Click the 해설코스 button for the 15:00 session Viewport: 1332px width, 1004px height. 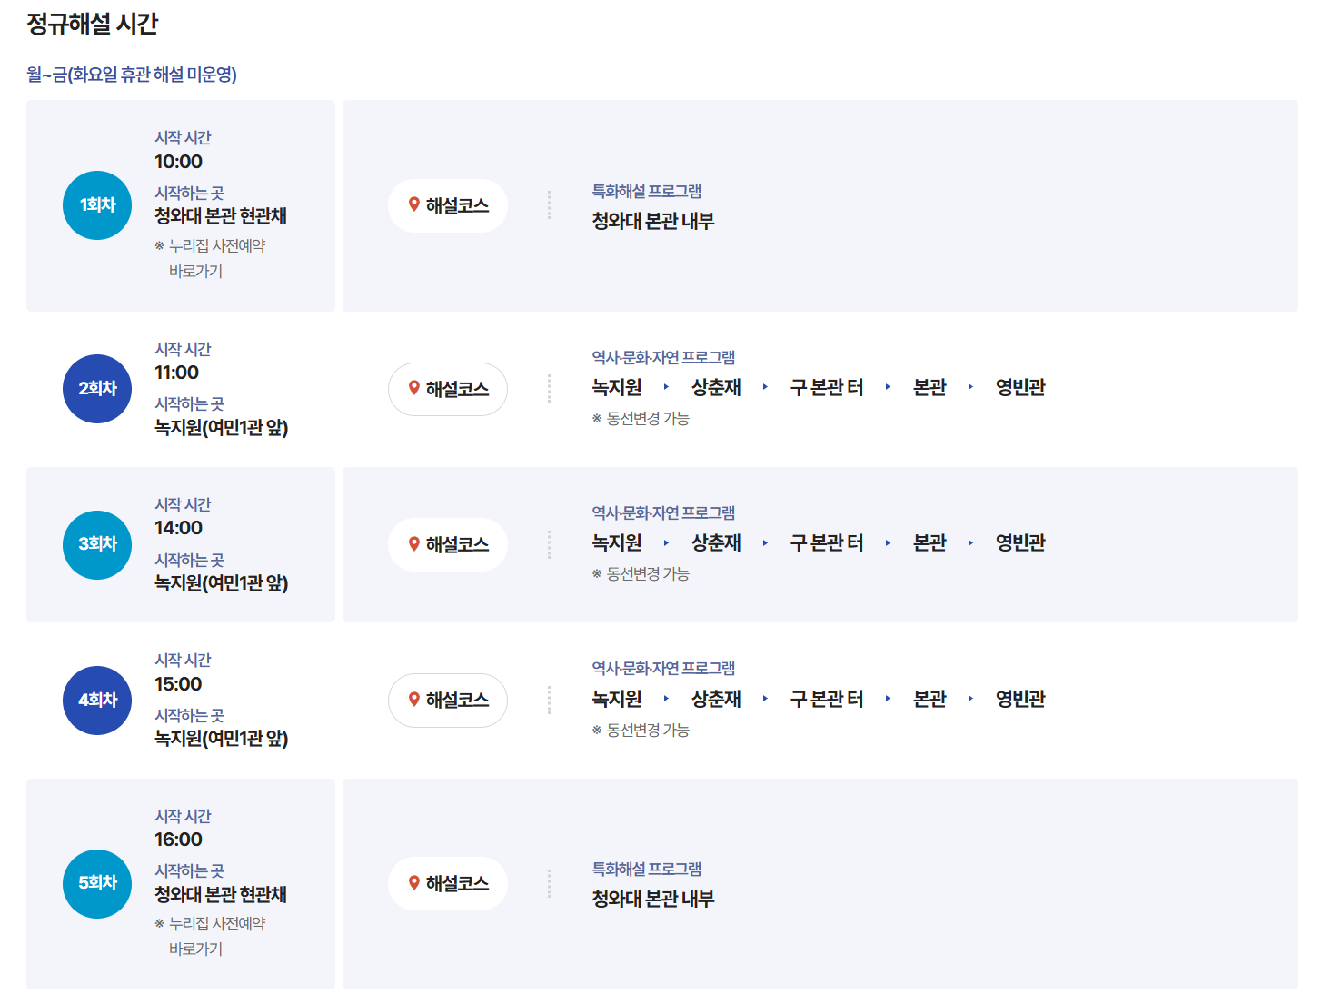448,701
